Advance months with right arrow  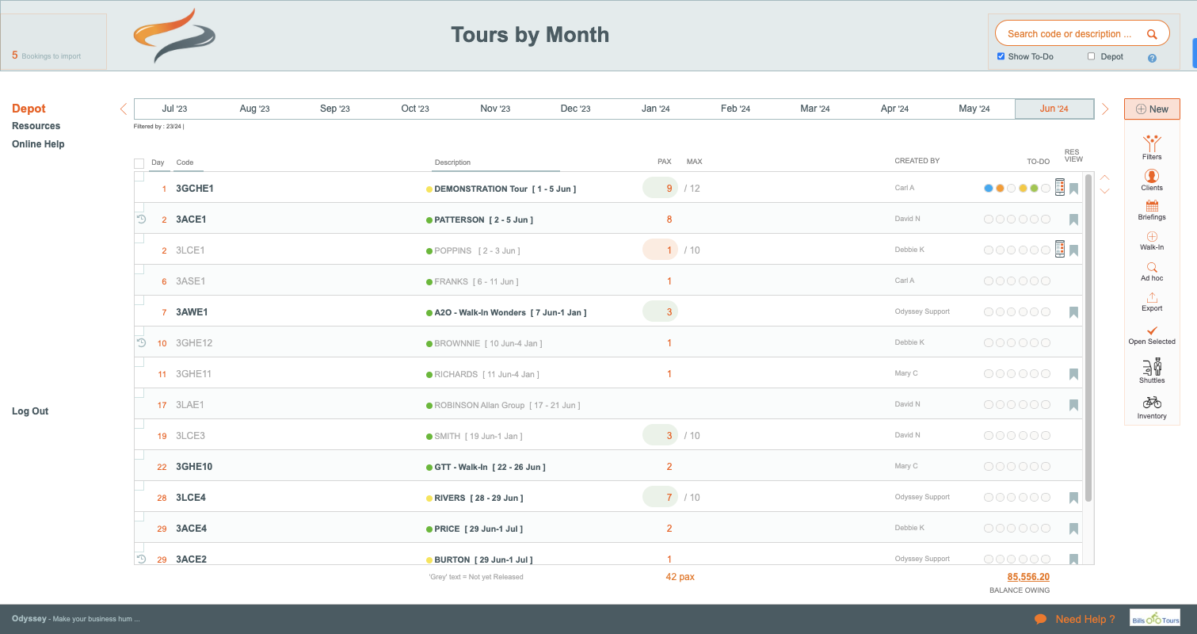click(1105, 109)
